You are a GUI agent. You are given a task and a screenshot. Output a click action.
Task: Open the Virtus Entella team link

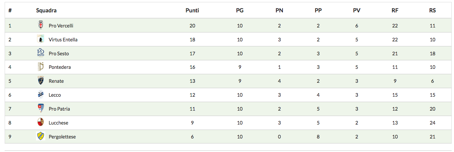pyautogui.click(x=63, y=39)
